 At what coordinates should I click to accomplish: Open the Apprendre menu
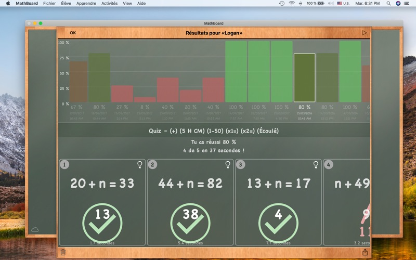[86, 3]
